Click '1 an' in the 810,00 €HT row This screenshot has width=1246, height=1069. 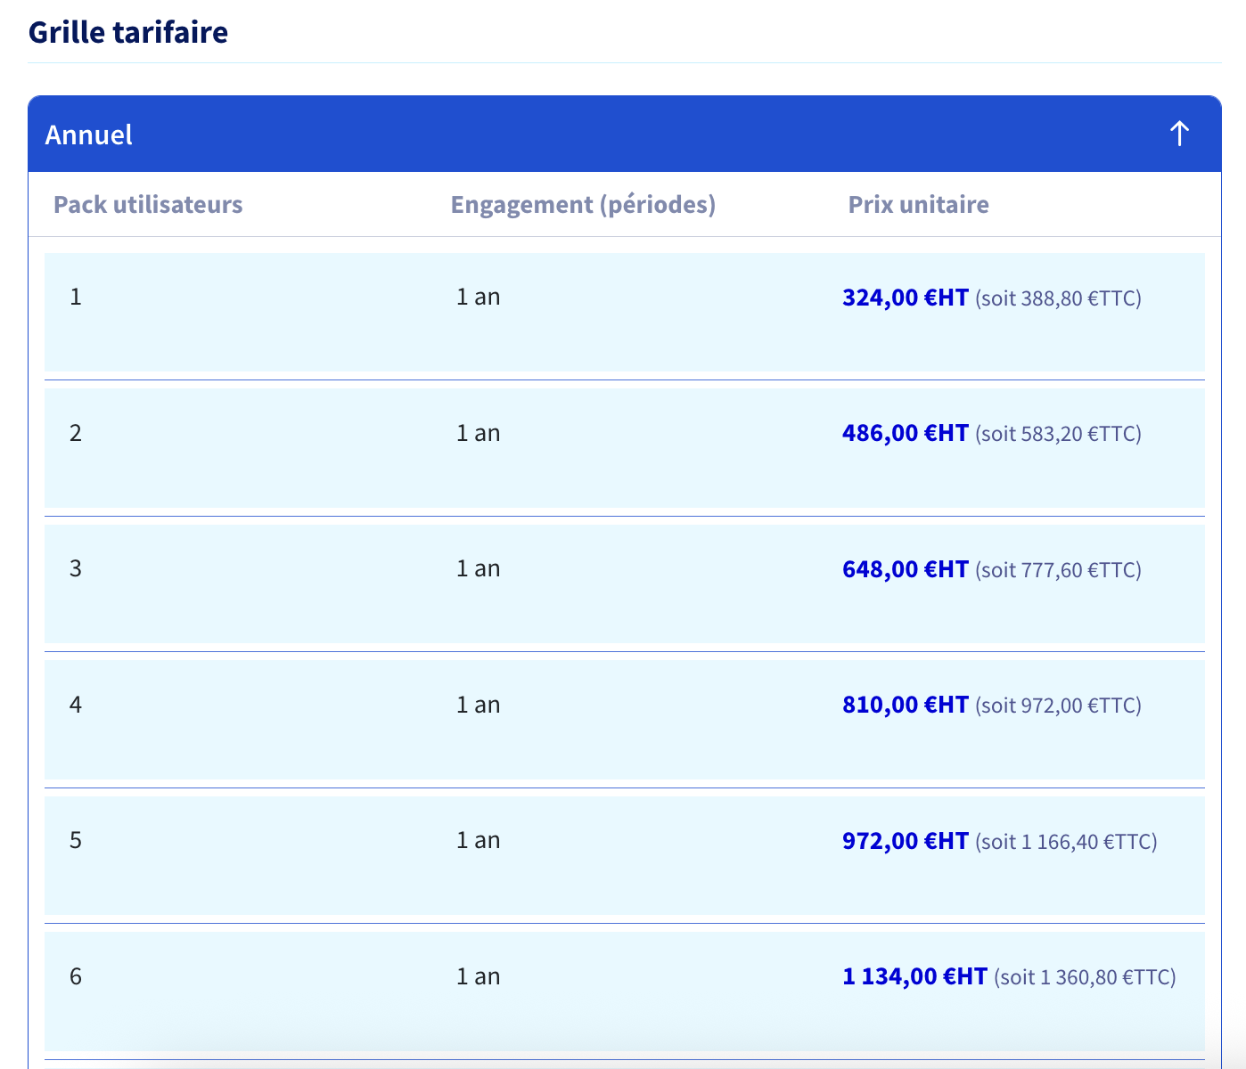click(x=478, y=705)
